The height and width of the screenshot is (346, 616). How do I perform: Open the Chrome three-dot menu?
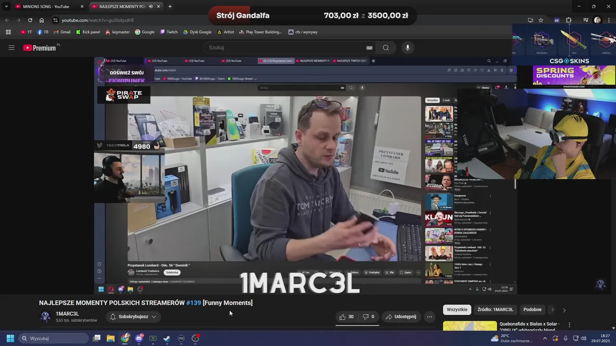(609, 20)
